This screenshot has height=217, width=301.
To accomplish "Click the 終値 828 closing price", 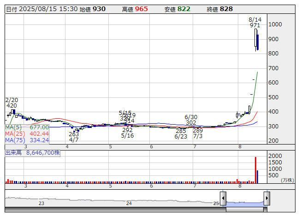I will pos(220,9).
